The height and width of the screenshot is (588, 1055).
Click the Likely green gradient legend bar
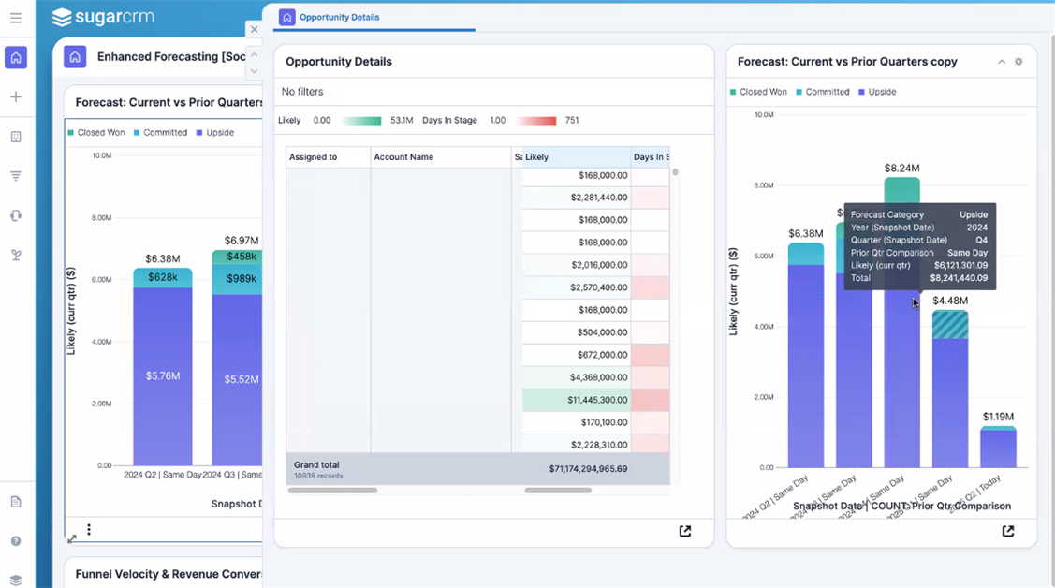click(x=362, y=121)
